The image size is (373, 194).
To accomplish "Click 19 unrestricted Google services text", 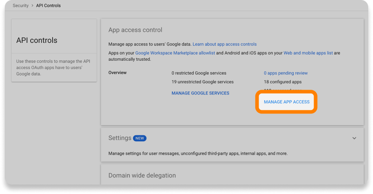I will coord(202,82).
